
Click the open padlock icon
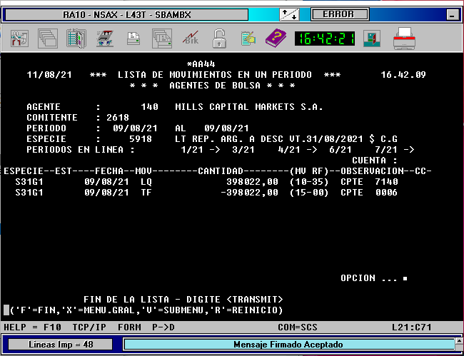pyautogui.click(x=219, y=39)
